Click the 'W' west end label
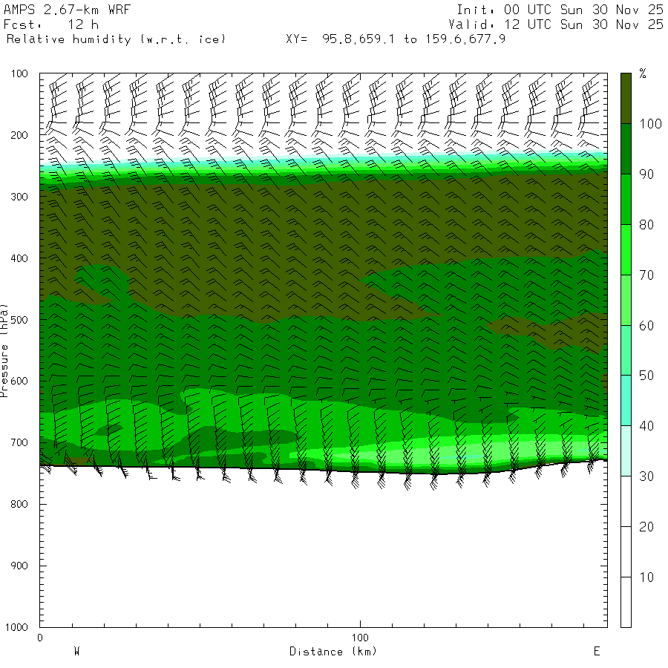This screenshot has width=668, height=668. coord(76,651)
